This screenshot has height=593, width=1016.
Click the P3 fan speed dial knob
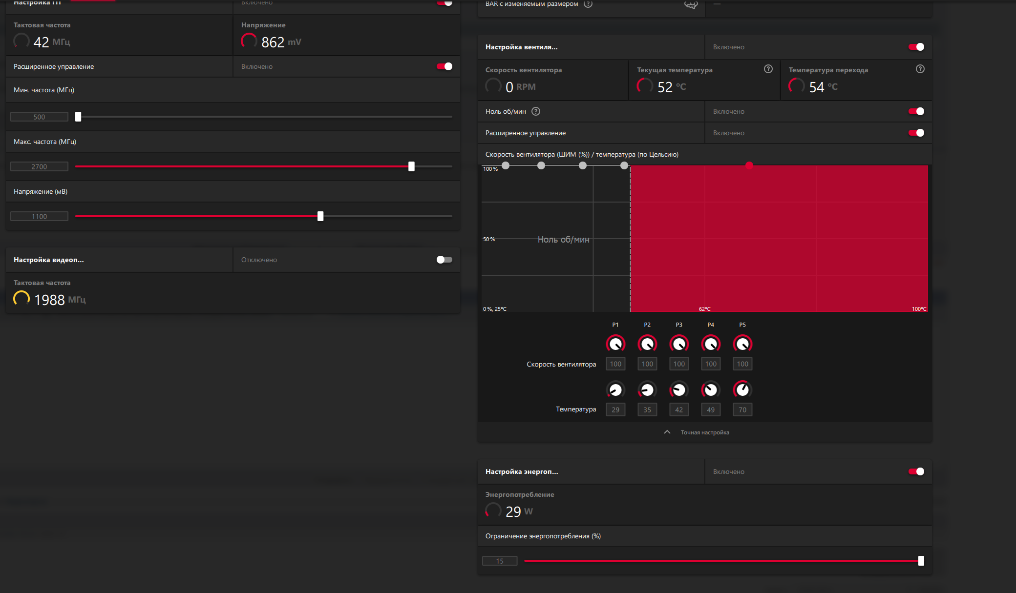pyautogui.click(x=679, y=344)
